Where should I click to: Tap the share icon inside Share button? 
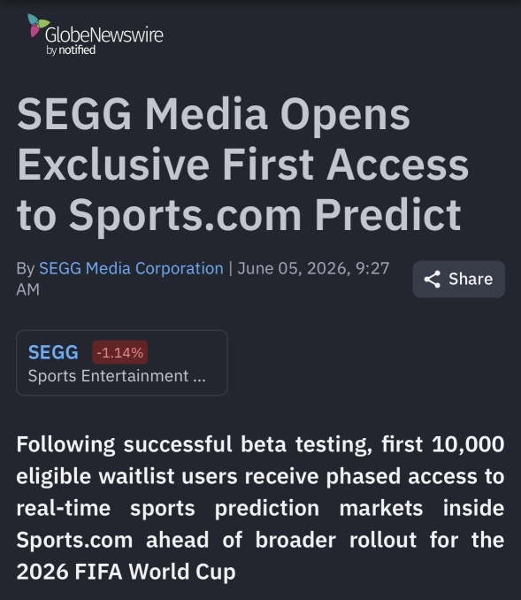pyautogui.click(x=433, y=280)
